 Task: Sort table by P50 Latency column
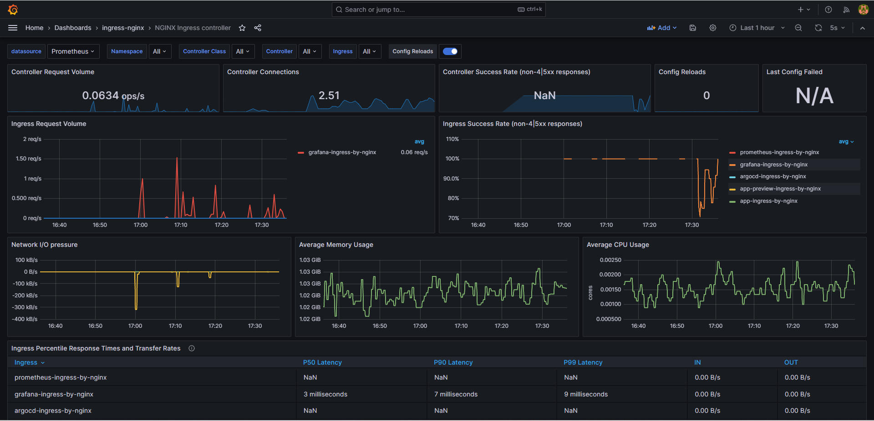[x=322, y=362]
